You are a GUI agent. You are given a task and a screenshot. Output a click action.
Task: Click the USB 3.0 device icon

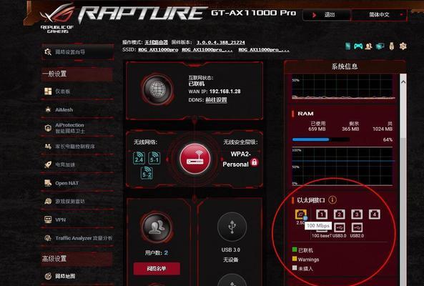[x=232, y=227]
